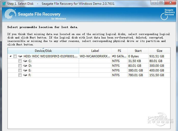Screen dimensions: 178x131
Task: Maximize the Seagate File Recovery window
Action: click(161, 3)
